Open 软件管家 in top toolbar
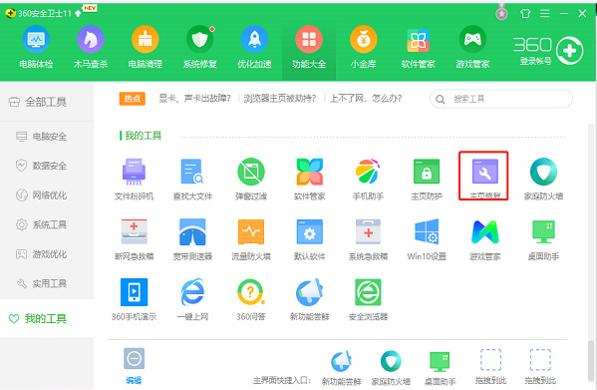 (x=418, y=47)
